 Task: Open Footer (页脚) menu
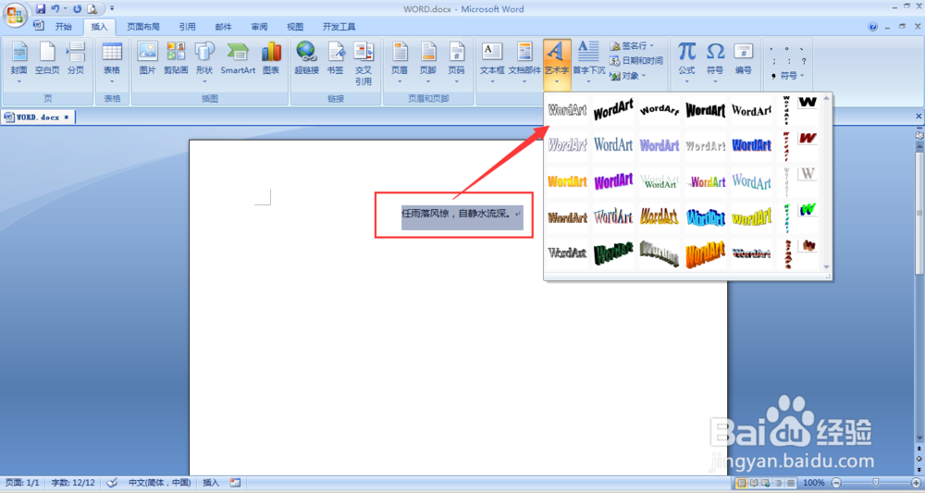tap(427, 64)
